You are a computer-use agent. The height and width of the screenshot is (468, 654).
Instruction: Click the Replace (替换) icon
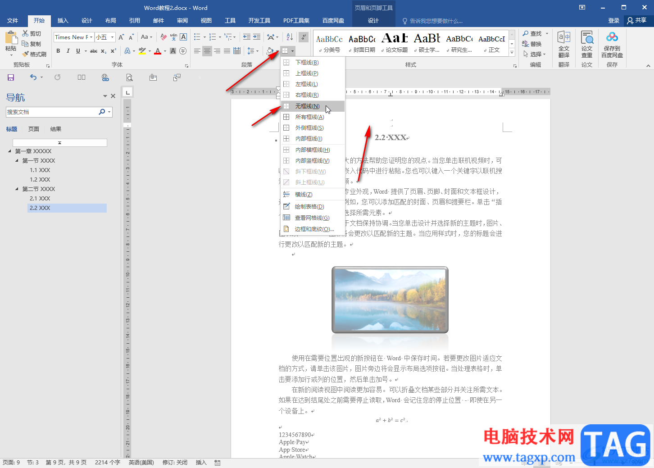pyautogui.click(x=526, y=44)
